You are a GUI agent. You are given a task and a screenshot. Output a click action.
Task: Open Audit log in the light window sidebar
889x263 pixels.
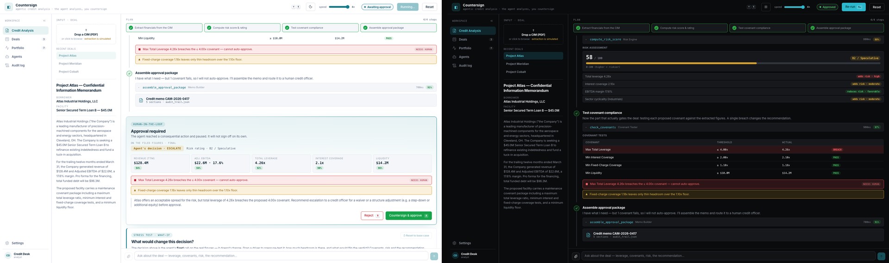(26, 66)
